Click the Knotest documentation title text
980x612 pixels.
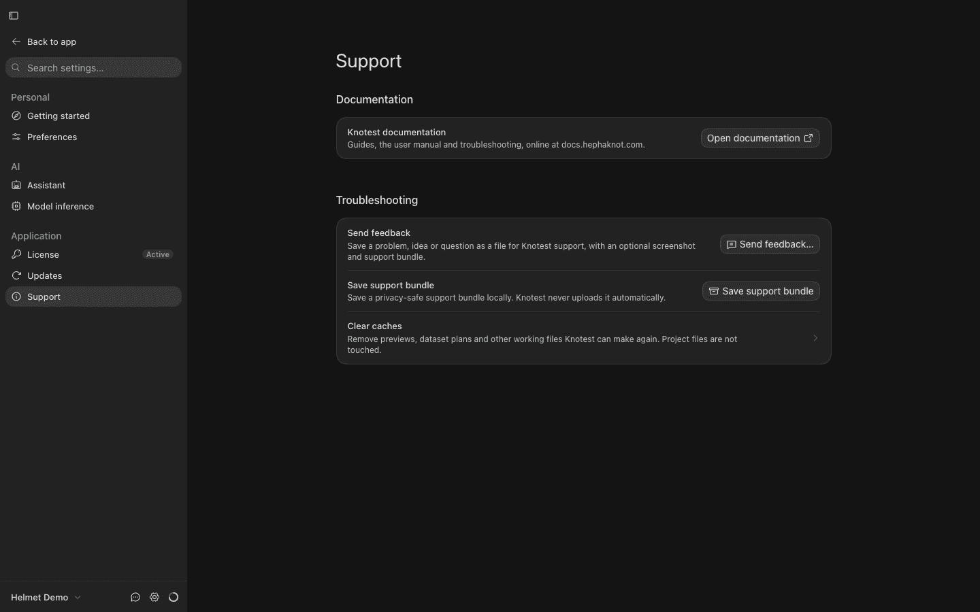click(396, 132)
